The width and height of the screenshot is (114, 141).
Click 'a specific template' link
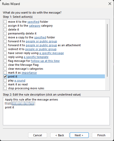point(36,57)
